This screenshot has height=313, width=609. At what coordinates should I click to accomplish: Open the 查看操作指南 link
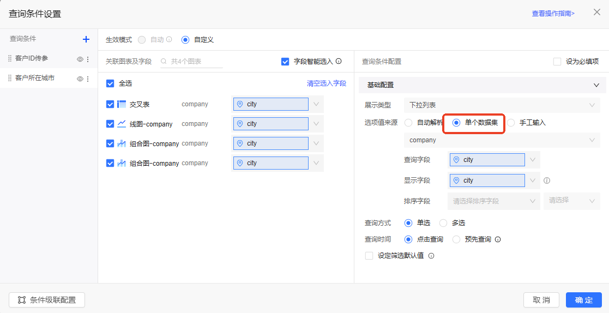[x=553, y=13]
